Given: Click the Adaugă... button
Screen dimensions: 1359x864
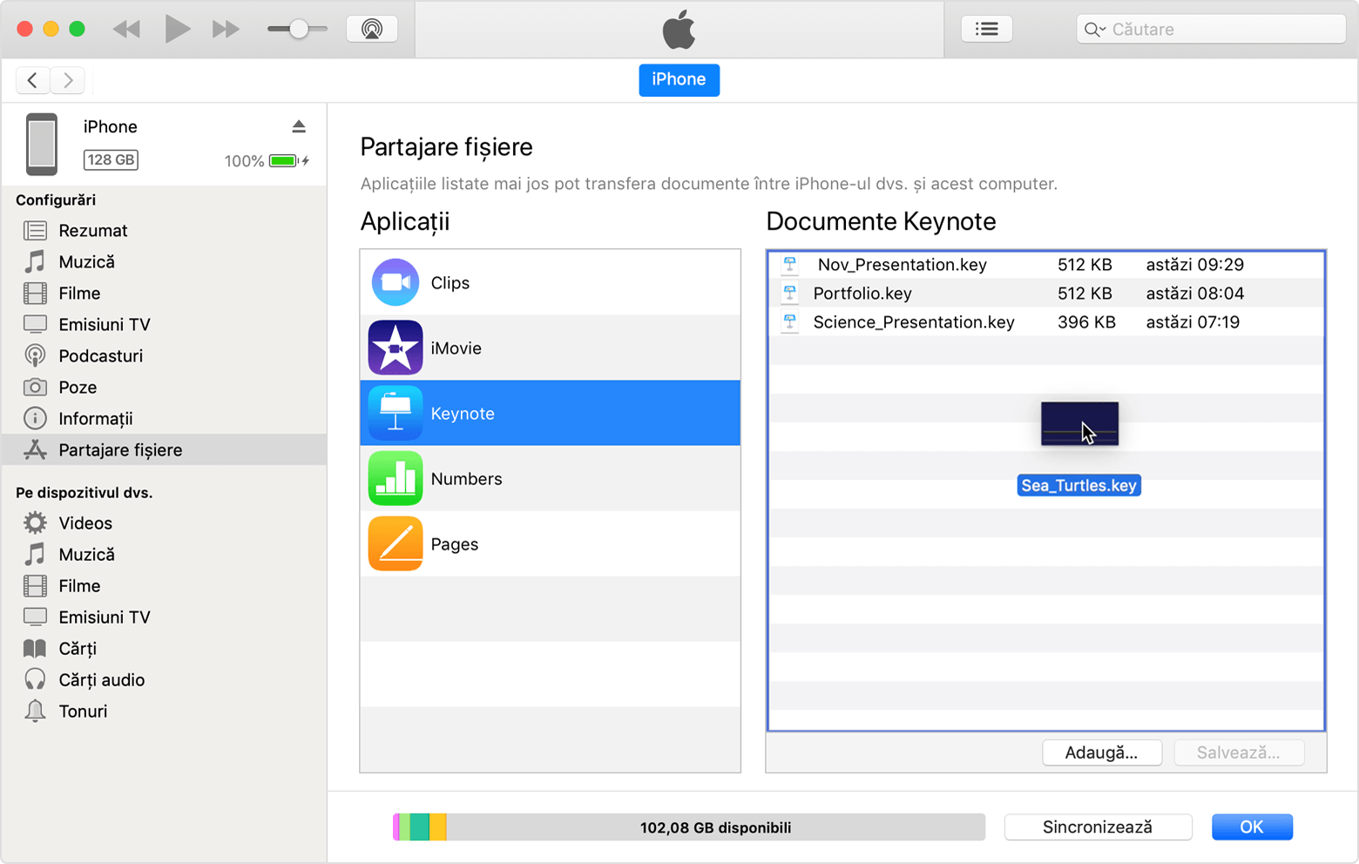Looking at the screenshot, I should (1101, 753).
